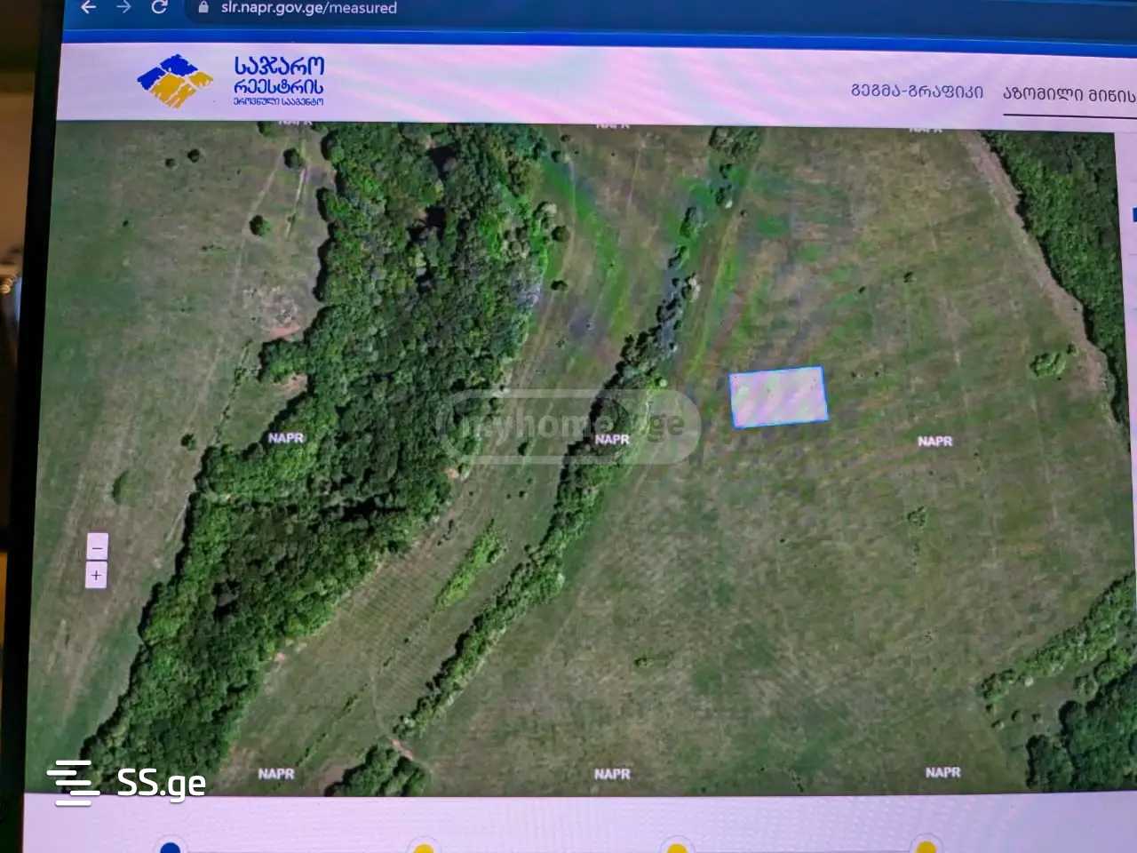Select the highlighted blue parcel on map
The width and height of the screenshot is (1137, 853).
[778, 396]
